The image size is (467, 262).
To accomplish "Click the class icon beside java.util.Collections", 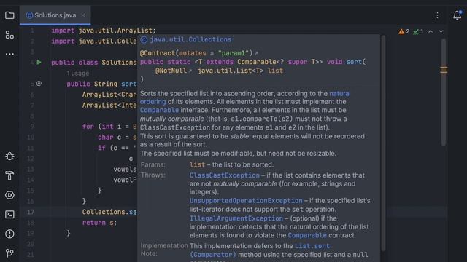I will pyautogui.click(x=144, y=39).
